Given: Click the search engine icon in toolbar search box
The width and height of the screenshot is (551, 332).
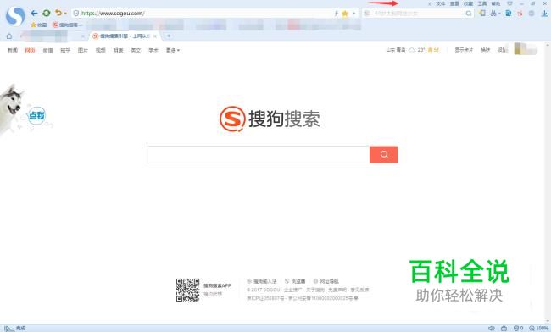Looking at the screenshot, I should click(367, 14).
